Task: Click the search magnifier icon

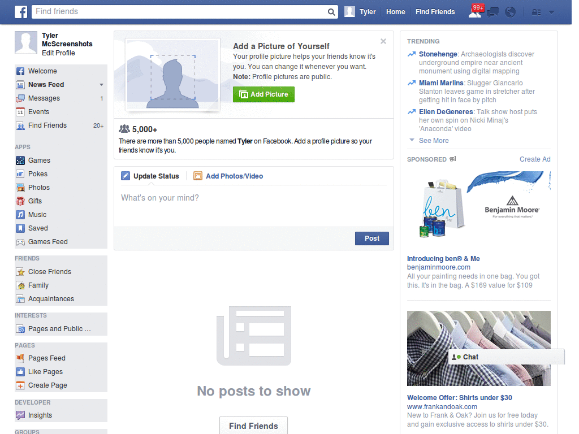Action: [x=331, y=12]
